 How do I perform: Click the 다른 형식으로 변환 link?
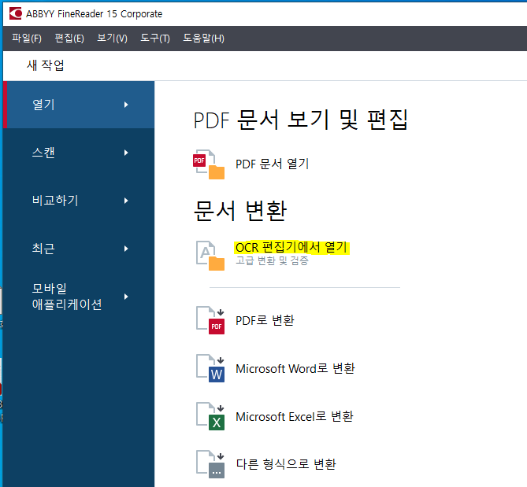coord(286,464)
